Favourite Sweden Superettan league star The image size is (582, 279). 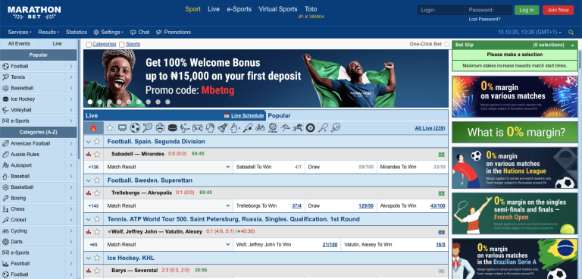[97, 180]
